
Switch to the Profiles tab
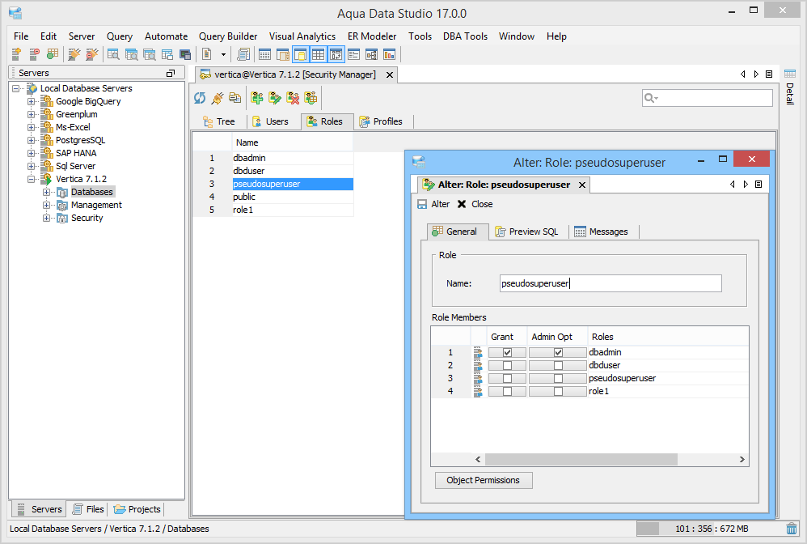click(381, 121)
